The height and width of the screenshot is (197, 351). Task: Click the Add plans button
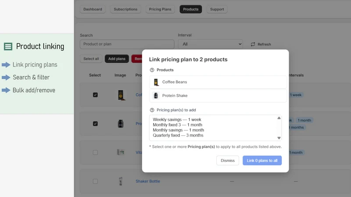[x=117, y=59]
